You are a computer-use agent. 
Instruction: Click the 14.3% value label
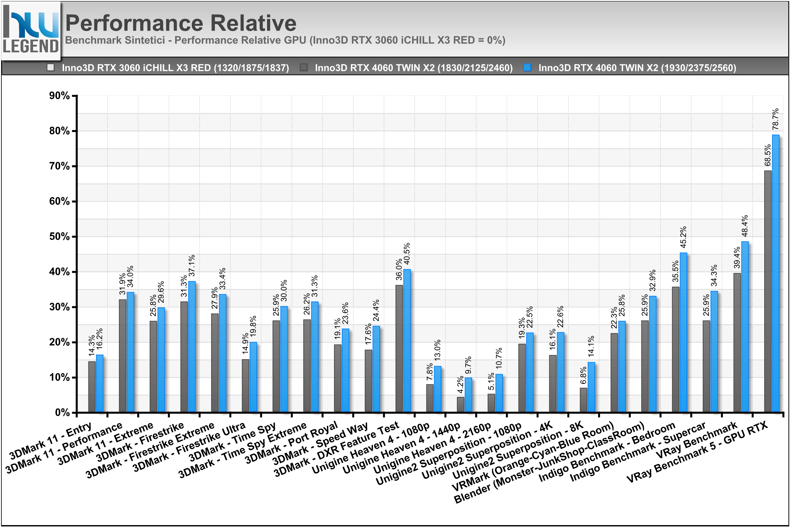pos(91,346)
